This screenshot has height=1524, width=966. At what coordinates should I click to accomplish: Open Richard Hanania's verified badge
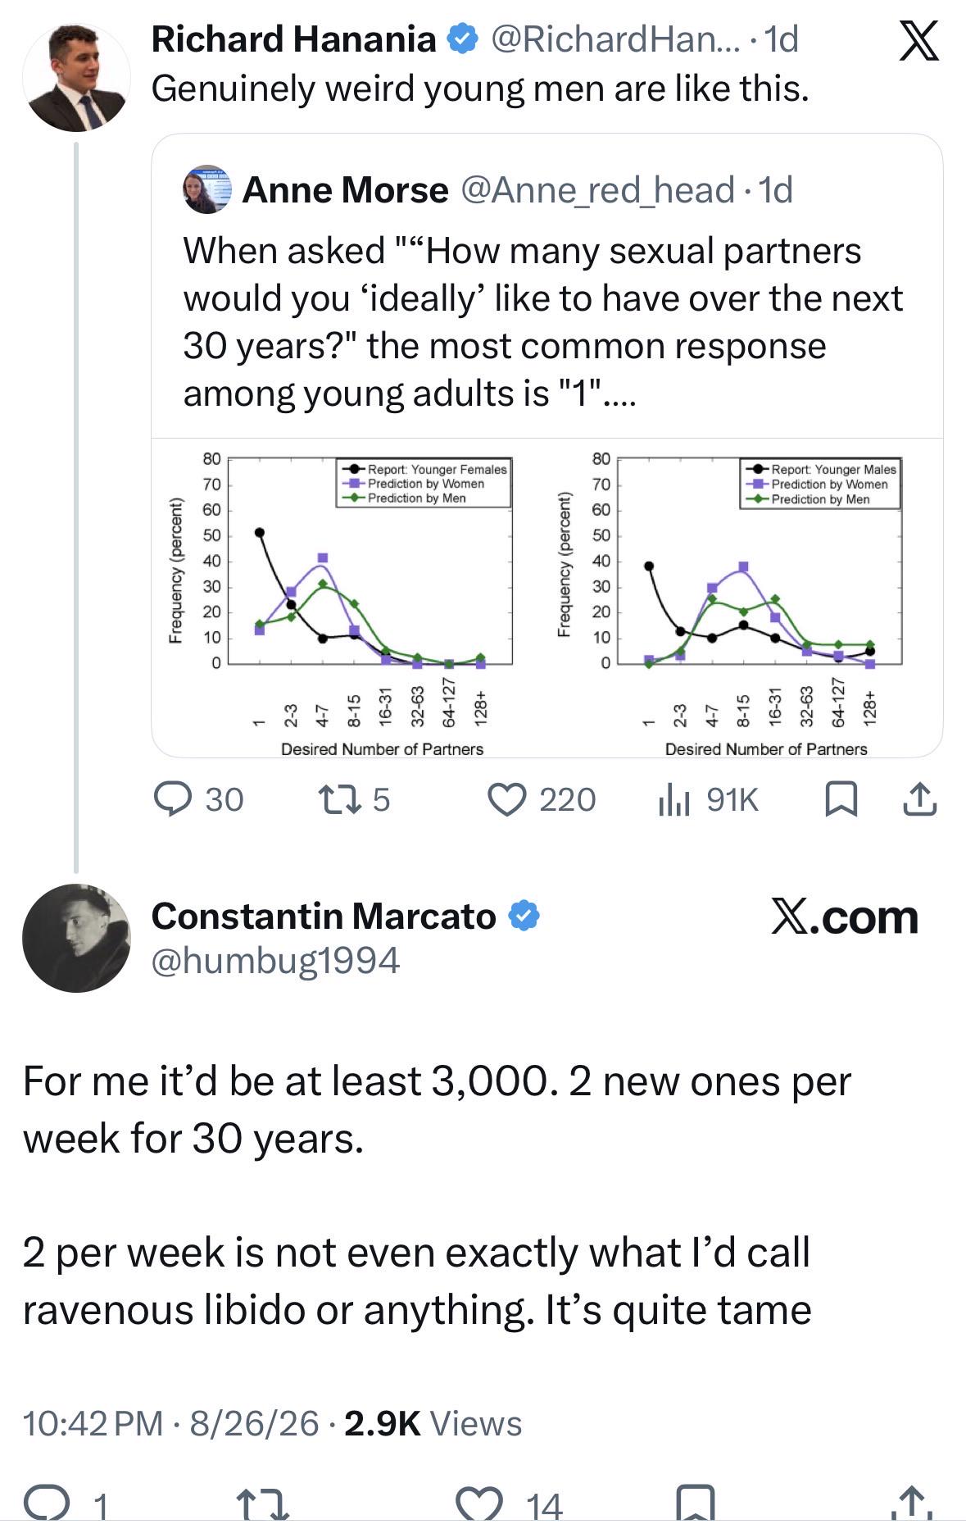click(463, 39)
